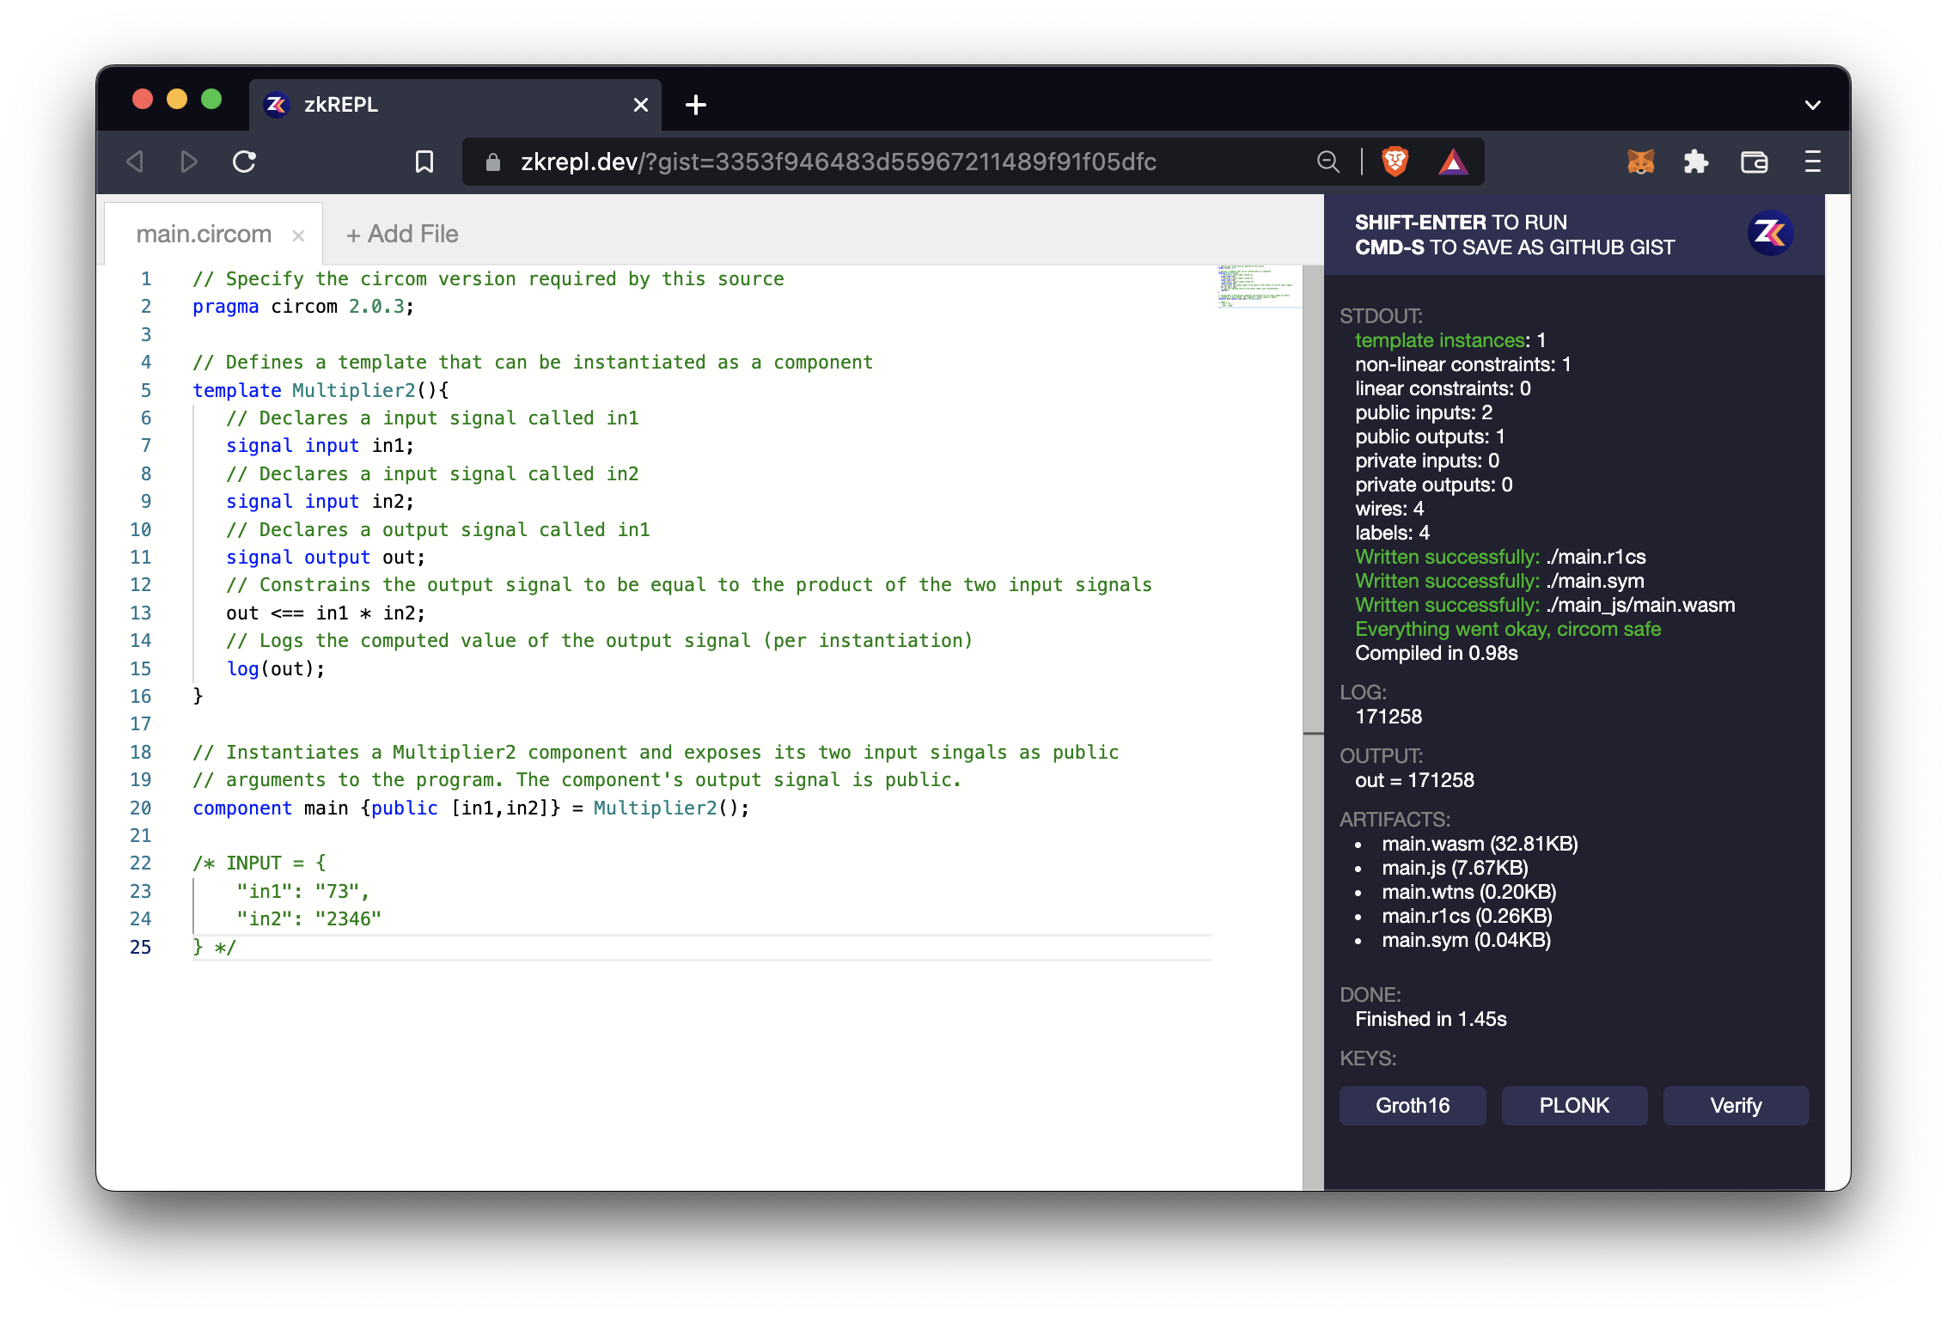Image resolution: width=1947 pixels, height=1318 pixels.
Task: Open the Extensions puzzle piece menu
Action: tap(1695, 162)
